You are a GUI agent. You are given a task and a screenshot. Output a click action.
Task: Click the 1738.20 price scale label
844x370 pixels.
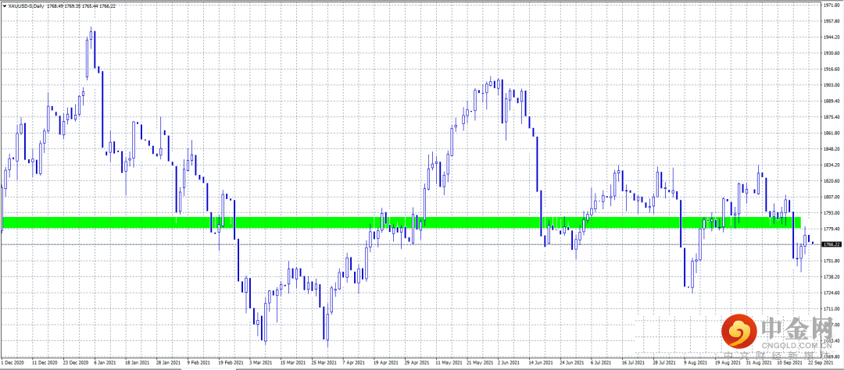pos(832,278)
